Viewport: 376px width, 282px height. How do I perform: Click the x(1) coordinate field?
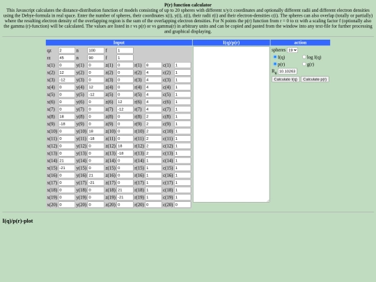click(x=67, y=65)
